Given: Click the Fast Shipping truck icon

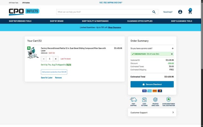Looking at the screenshot, I should click(x=133, y=100).
